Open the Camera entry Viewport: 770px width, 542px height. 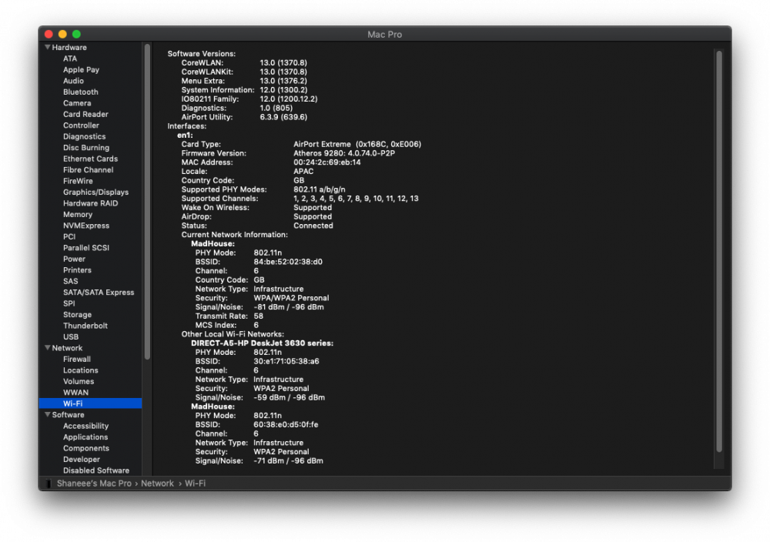click(77, 103)
